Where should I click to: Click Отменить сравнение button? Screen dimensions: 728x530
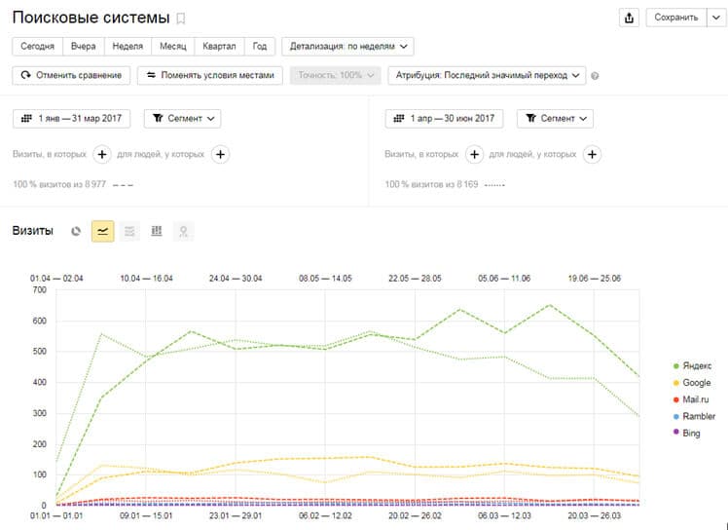pos(71,75)
